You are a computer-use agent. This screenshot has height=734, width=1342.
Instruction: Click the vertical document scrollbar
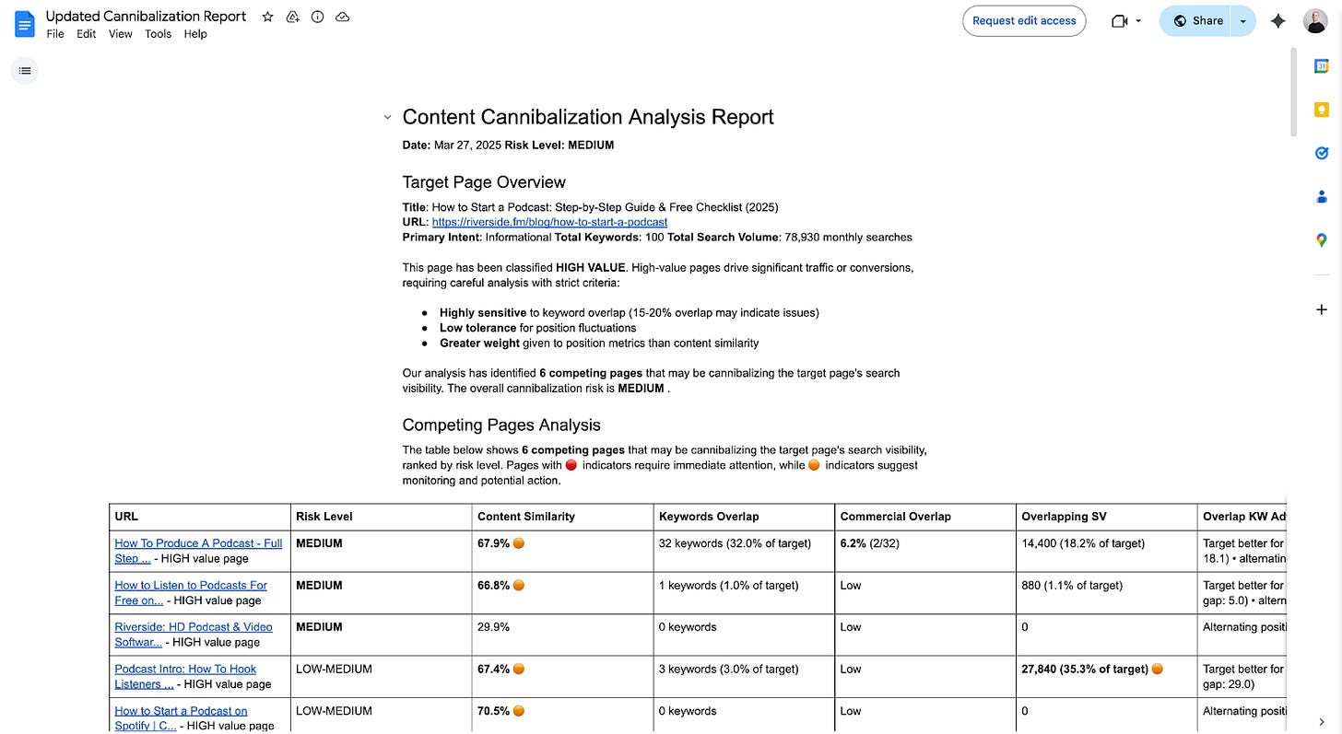click(x=1293, y=92)
